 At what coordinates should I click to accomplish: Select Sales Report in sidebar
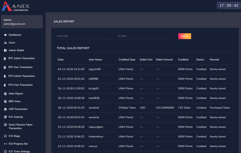click(16, 94)
